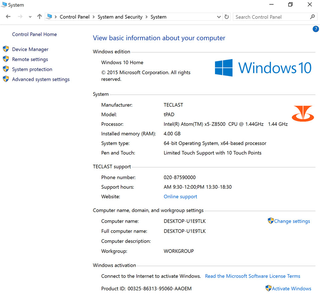Go up one level with up arrow
Screen dimensions: 320x303
[x=40, y=17]
